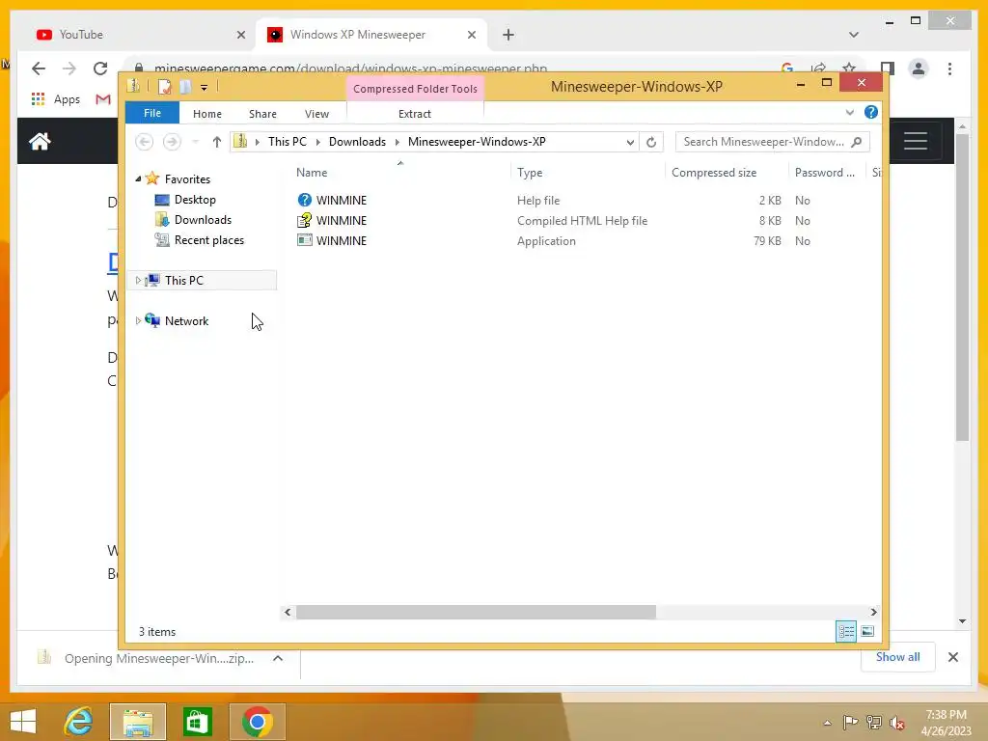Open download item options chevron

click(x=278, y=658)
